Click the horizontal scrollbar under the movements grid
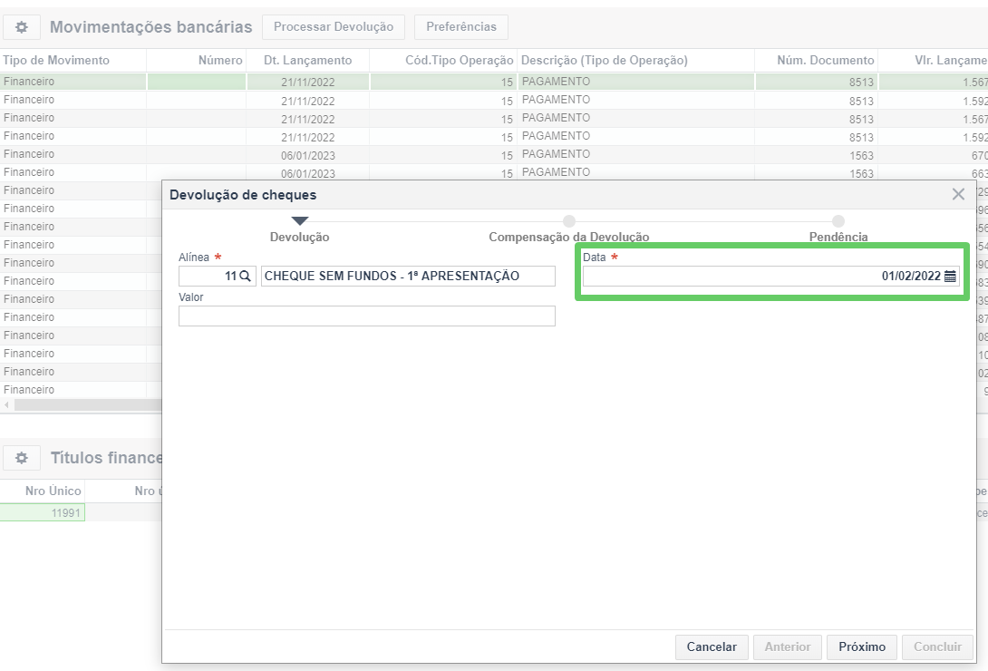This screenshot has width=988, height=671. (82, 404)
